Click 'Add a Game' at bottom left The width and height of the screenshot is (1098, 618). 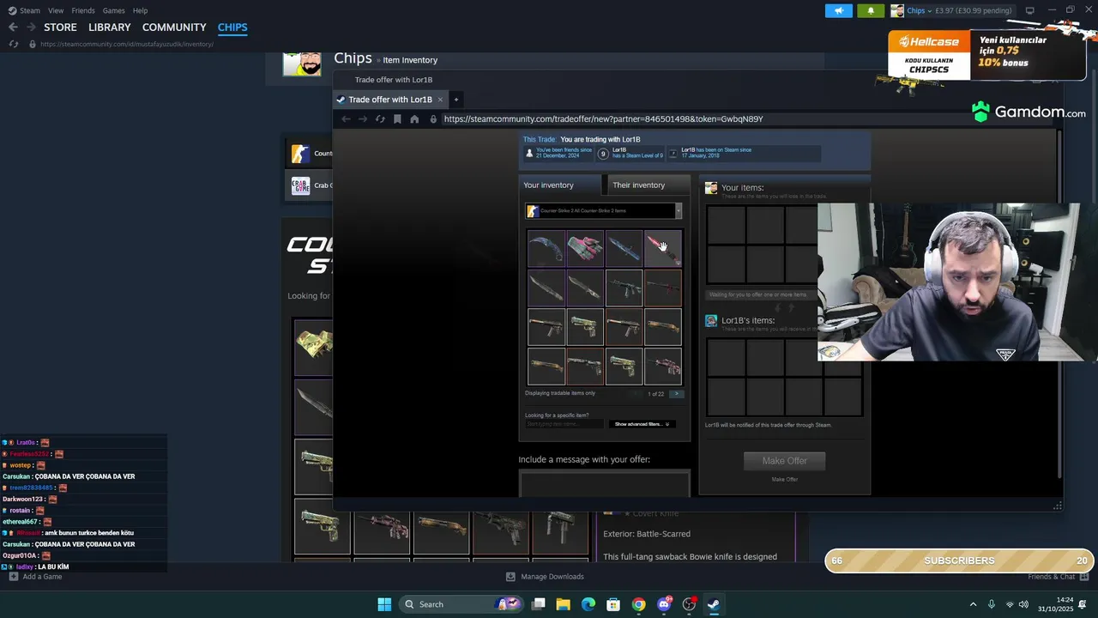[35, 577]
